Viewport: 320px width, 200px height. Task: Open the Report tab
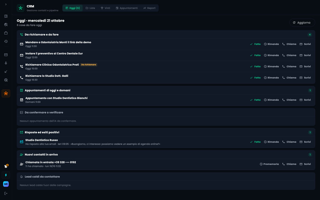(x=149, y=8)
